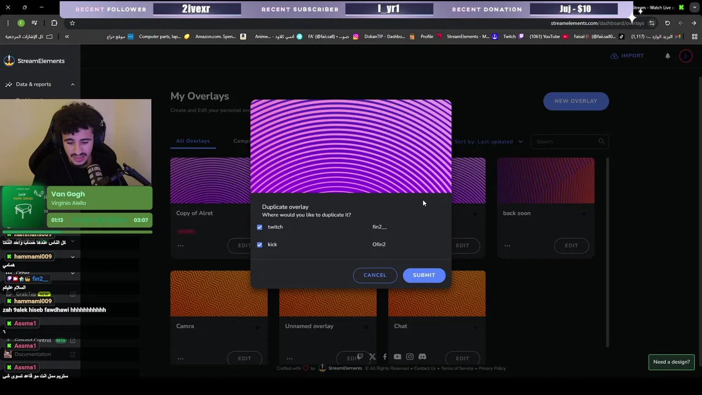Click the streamelements.com address bar
This screenshot has width=702, height=395.
coord(597,23)
